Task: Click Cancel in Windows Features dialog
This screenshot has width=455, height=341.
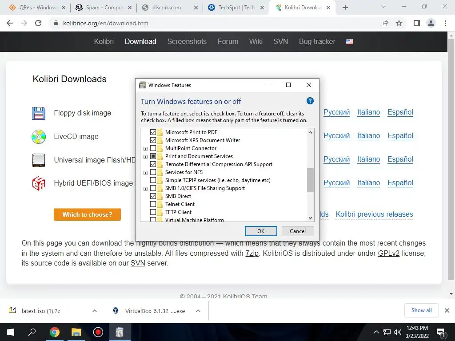Action: tap(298, 231)
